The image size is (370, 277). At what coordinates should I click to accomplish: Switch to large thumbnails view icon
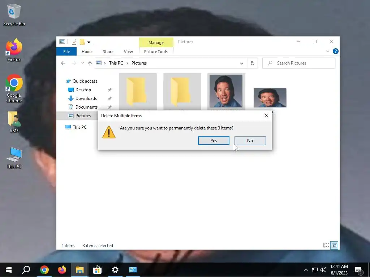click(334, 245)
